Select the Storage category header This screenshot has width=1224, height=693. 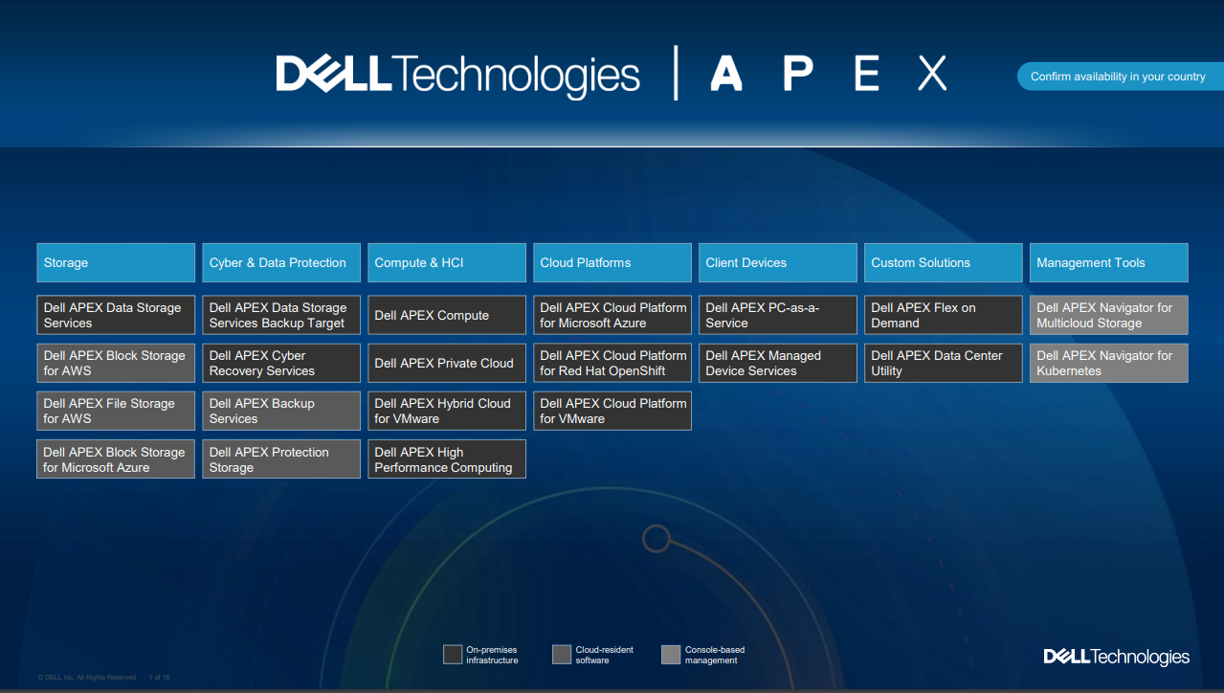116,262
